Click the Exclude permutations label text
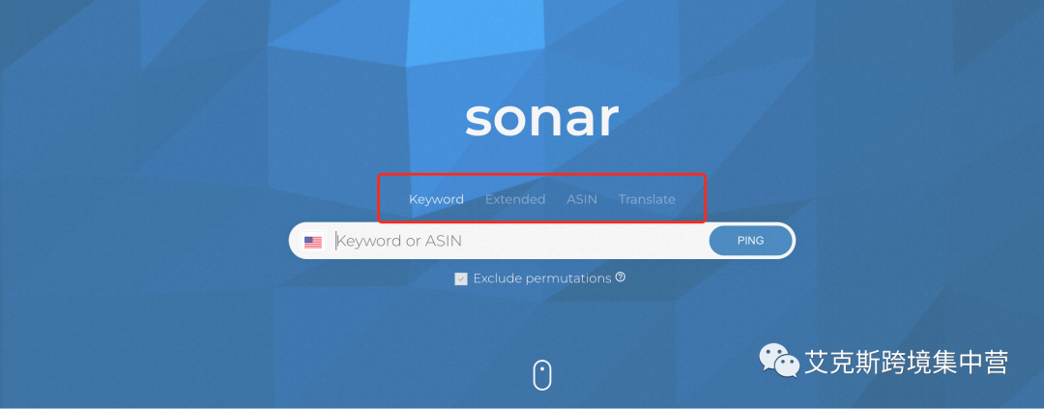This screenshot has height=409, width=1044. (x=541, y=278)
